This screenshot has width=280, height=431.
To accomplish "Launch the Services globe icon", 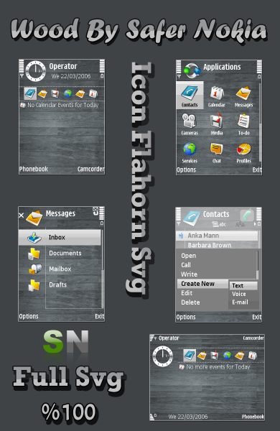I will 190,152.
